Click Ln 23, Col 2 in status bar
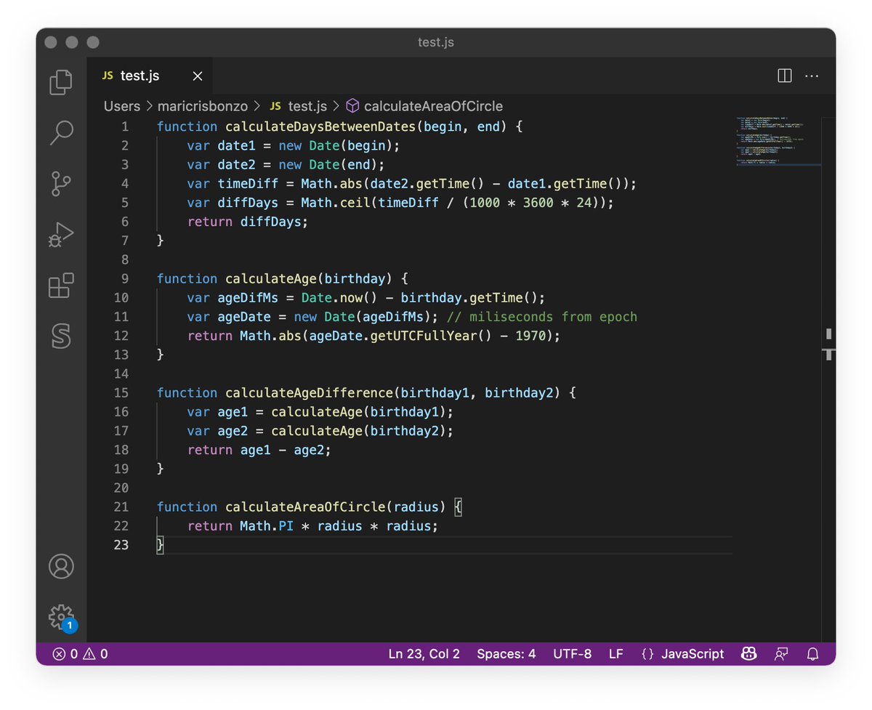The image size is (872, 710). coord(424,654)
